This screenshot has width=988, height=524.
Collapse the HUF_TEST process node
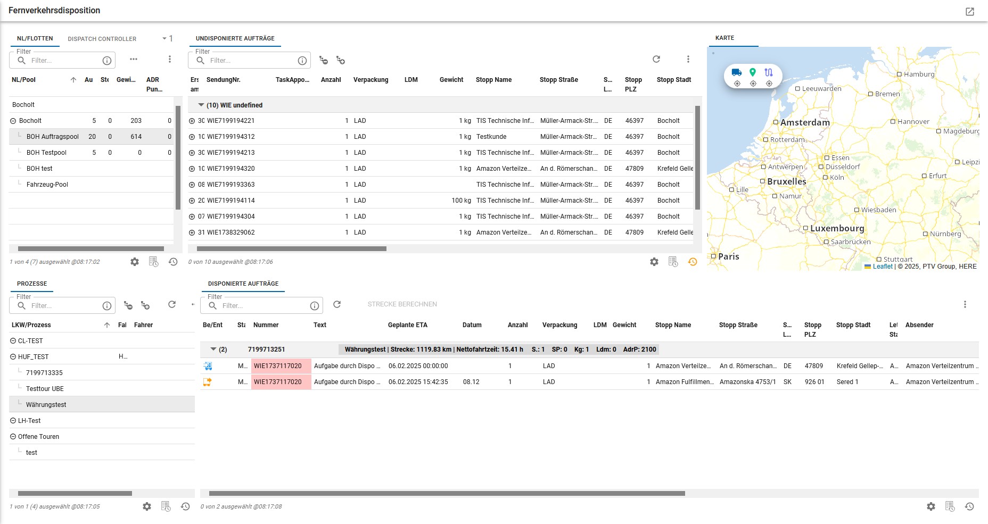pyautogui.click(x=13, y=357)
